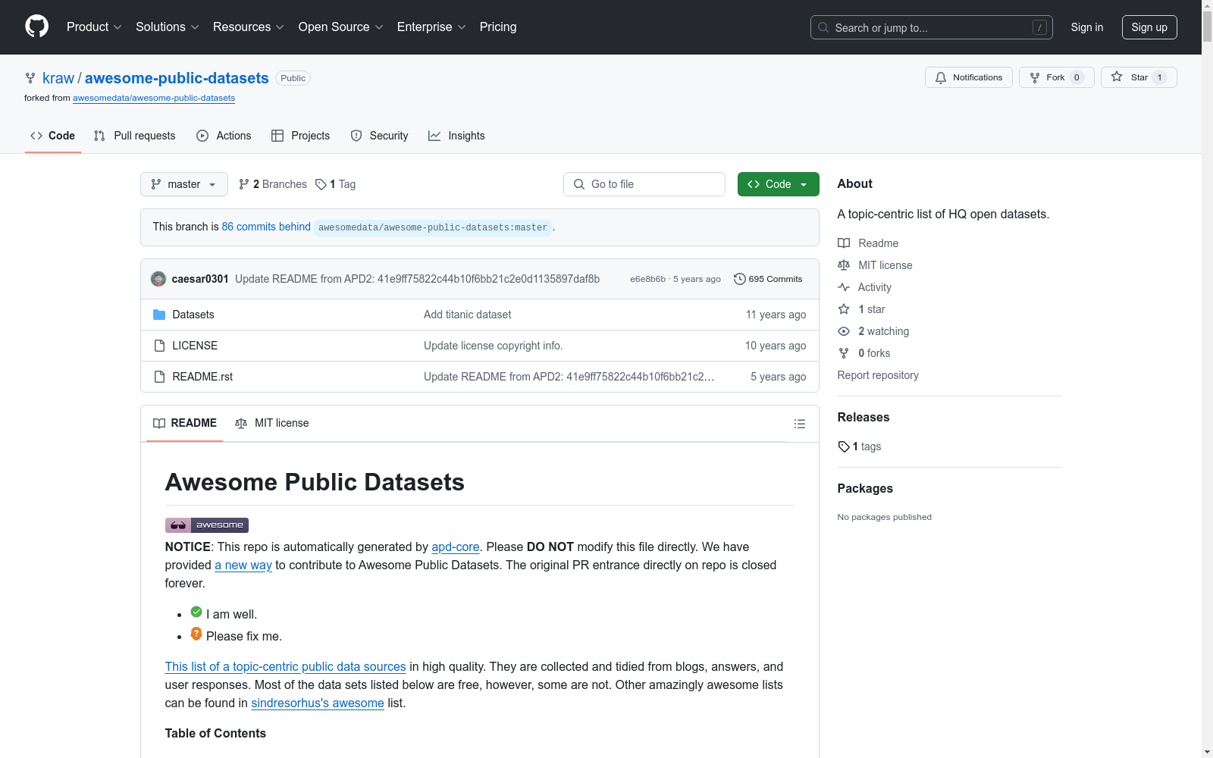
Task: Open the Datasets folder
Action: point(193,315)
